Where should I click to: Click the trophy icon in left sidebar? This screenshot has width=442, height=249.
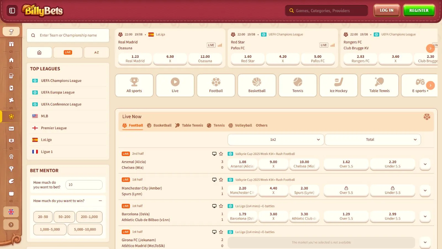click(x=11, y=169)
